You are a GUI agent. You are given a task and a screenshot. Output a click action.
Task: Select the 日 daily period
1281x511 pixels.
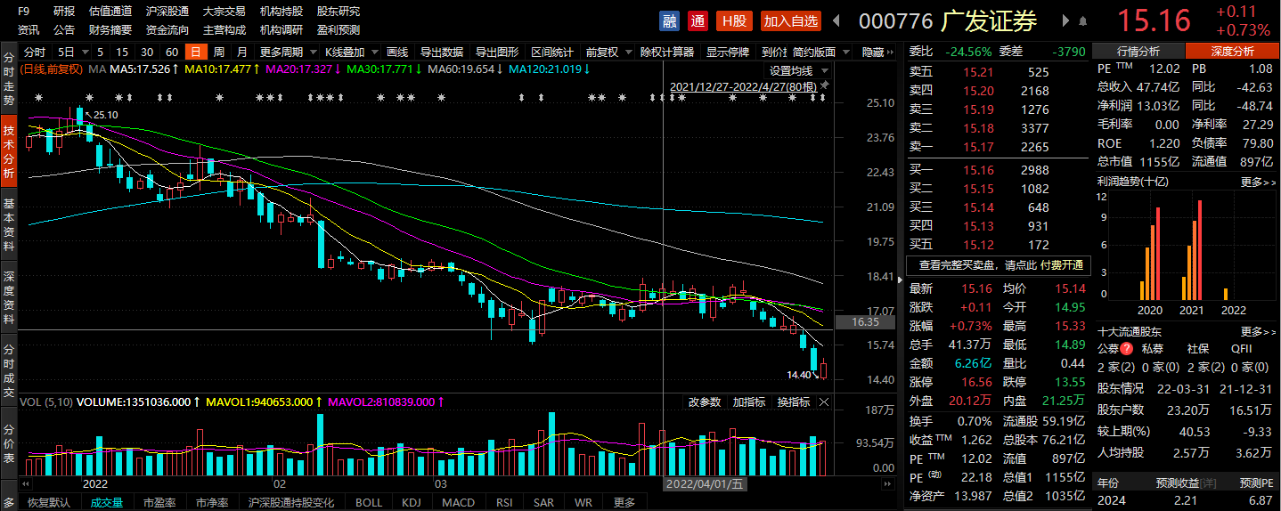point(195,52)
